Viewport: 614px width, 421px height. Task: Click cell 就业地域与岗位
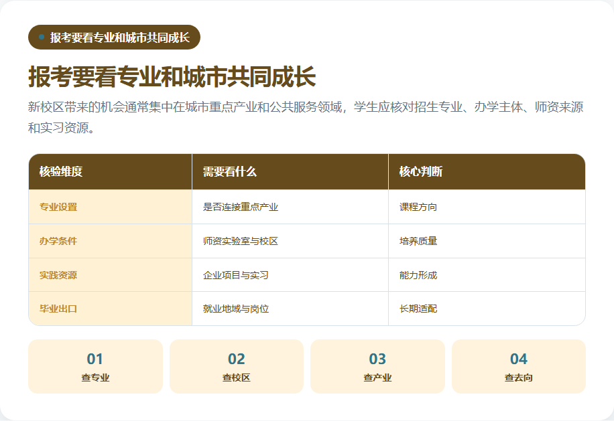[290, 309]
